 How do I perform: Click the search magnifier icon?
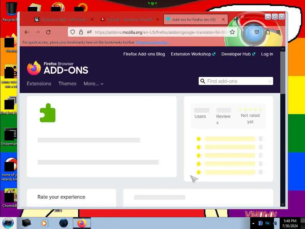[203, 81]
